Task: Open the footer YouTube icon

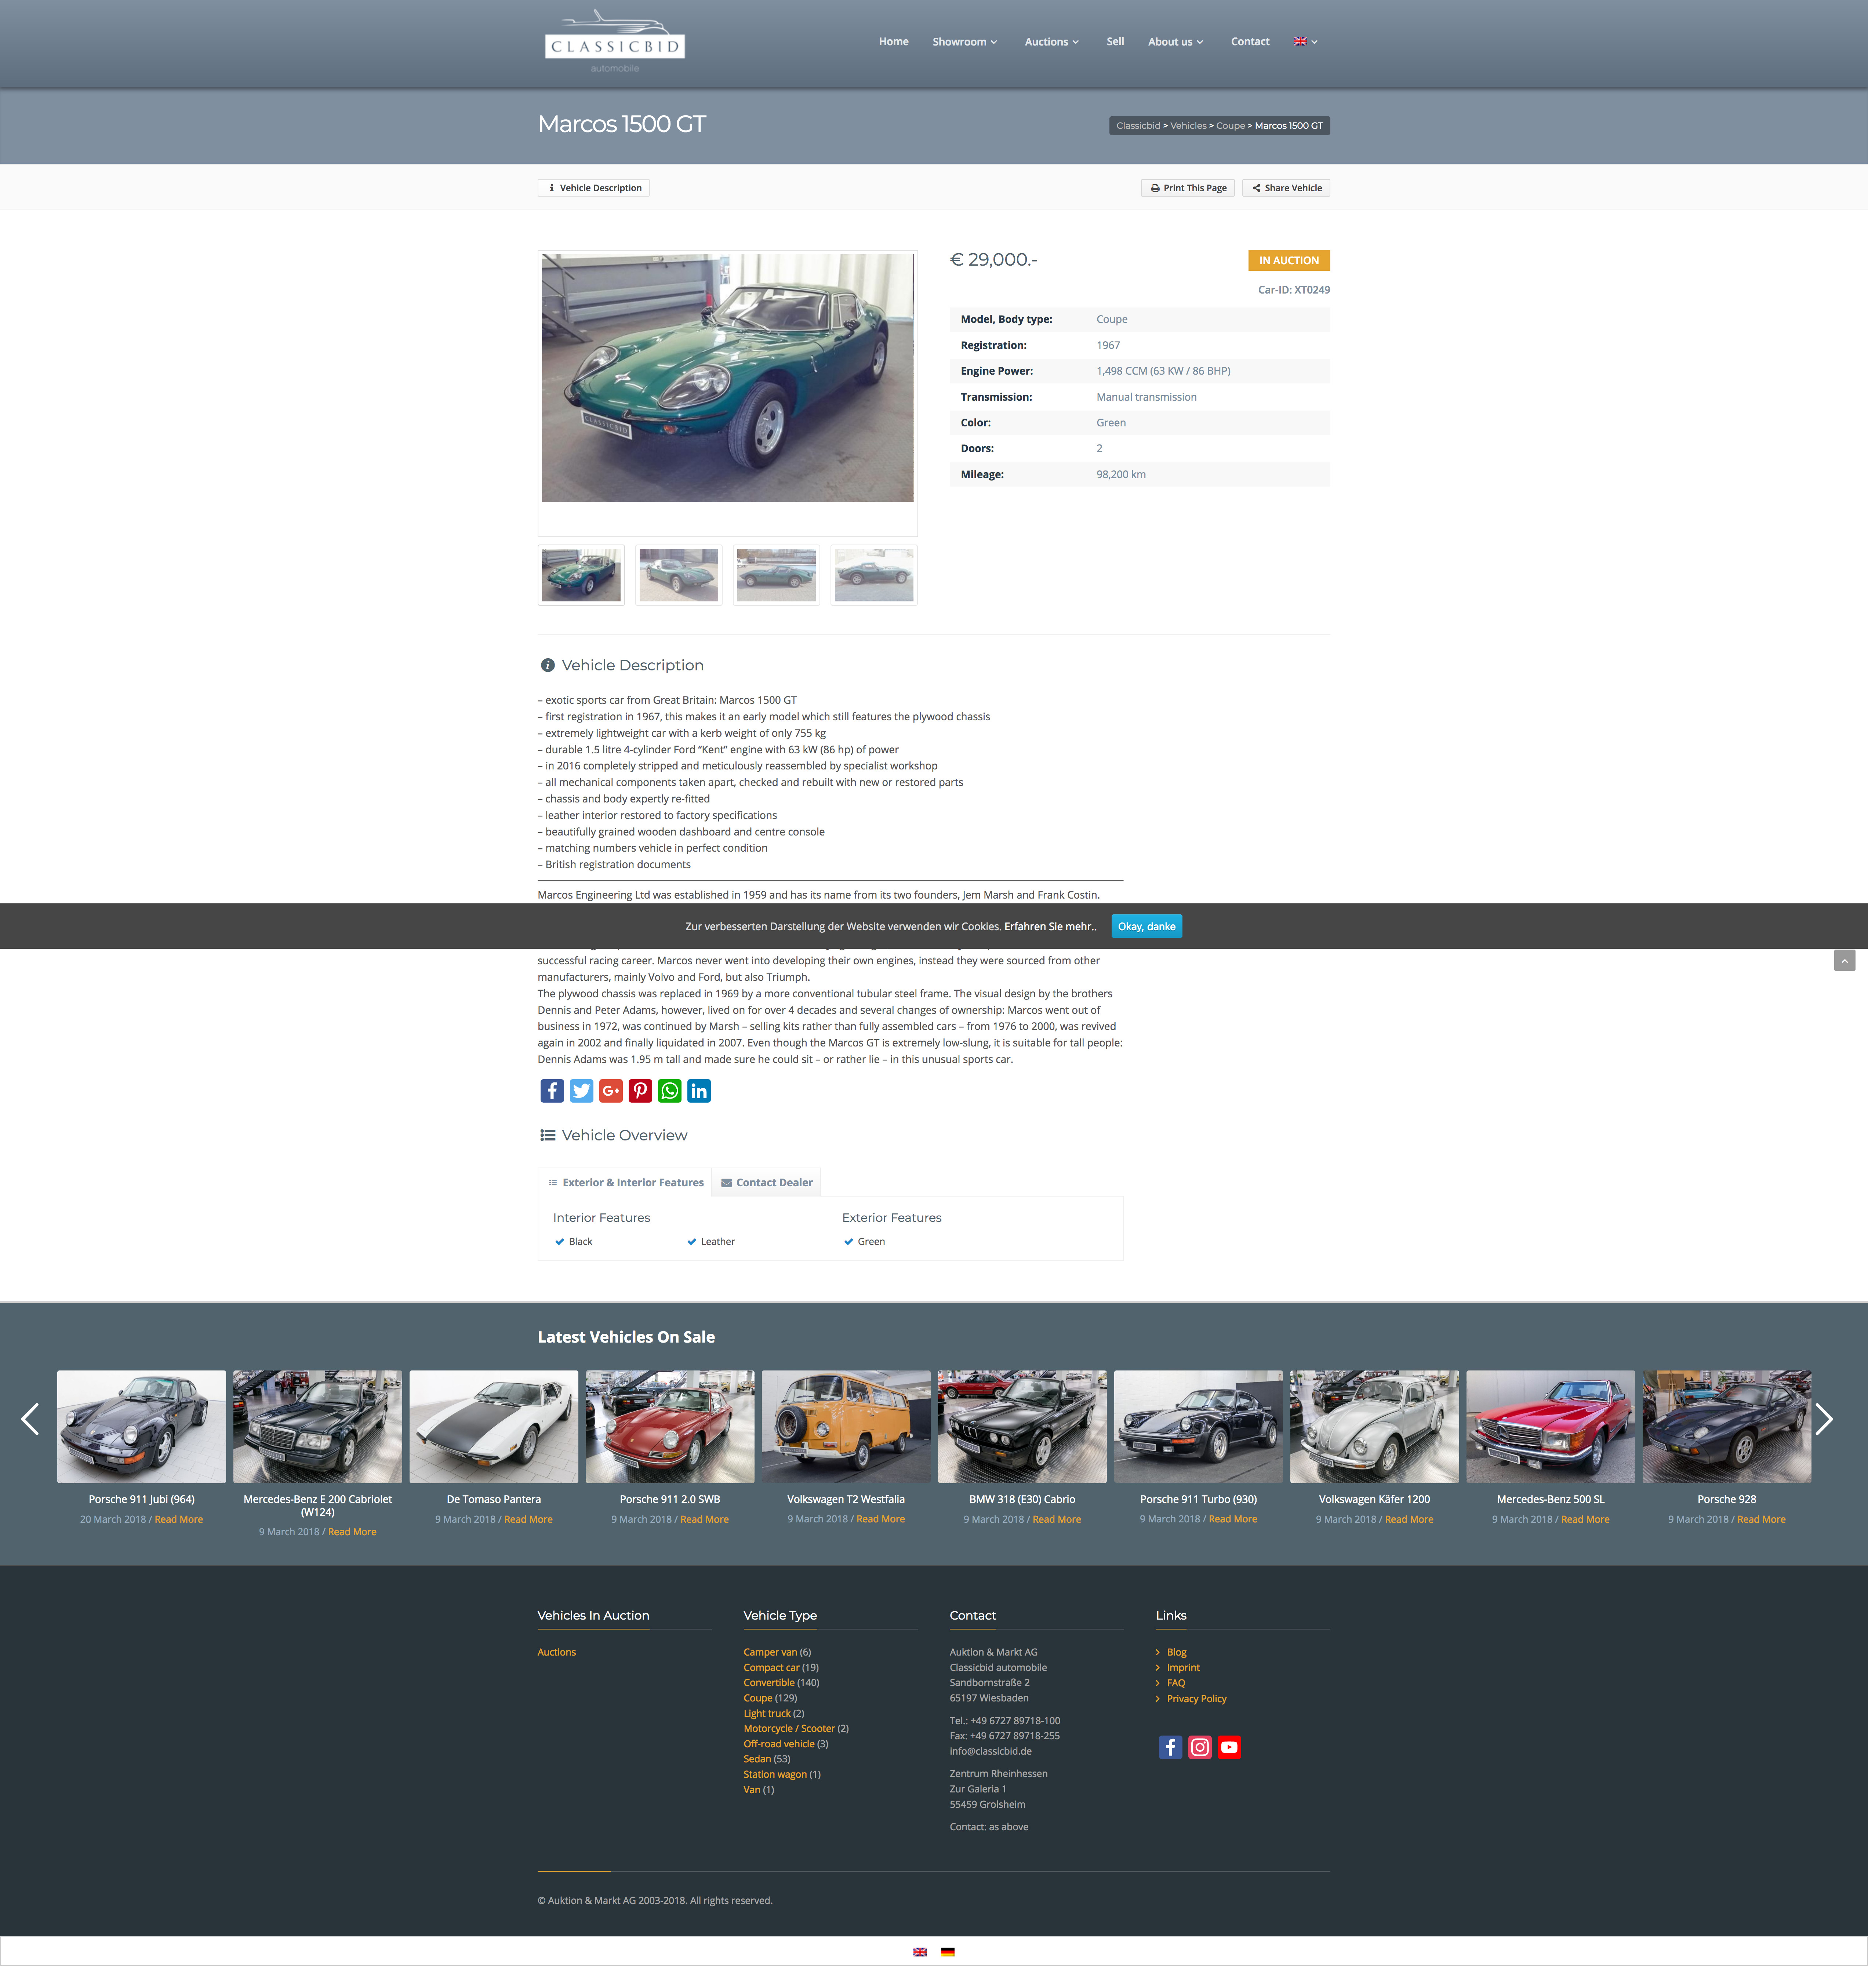Action: click(1229, 1747)
